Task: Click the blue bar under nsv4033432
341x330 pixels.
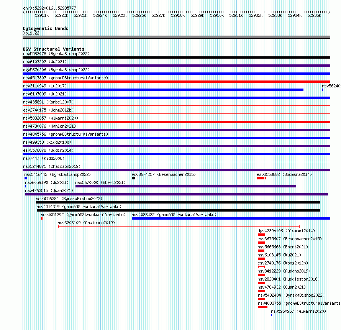Action: pos(231,218)
